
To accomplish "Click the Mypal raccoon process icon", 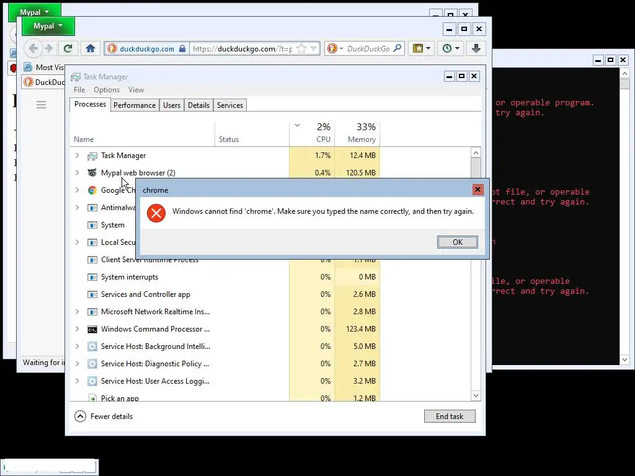I will 92,173.
